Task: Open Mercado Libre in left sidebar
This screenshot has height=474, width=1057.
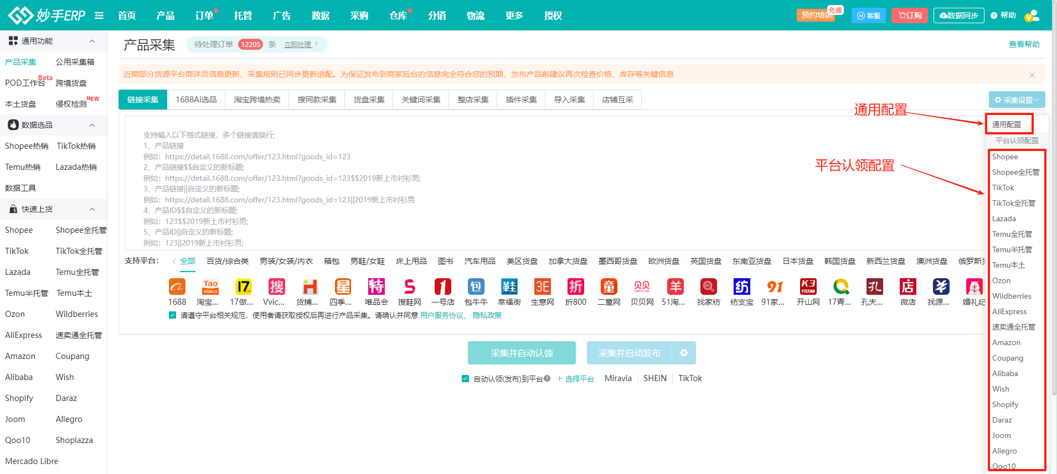Action: 32,461
